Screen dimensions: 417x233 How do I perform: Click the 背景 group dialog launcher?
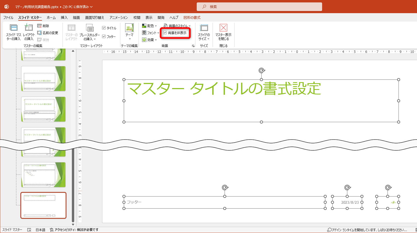click(x=193, y=46)
